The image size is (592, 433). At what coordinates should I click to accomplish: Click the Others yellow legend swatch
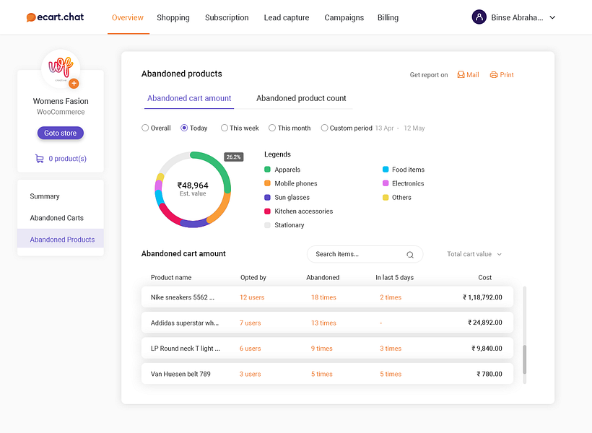click(386, 198)
